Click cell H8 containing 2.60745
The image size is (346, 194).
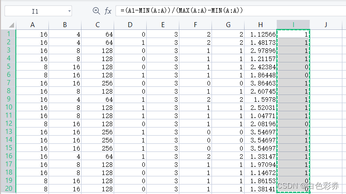(x=260, y=91)
